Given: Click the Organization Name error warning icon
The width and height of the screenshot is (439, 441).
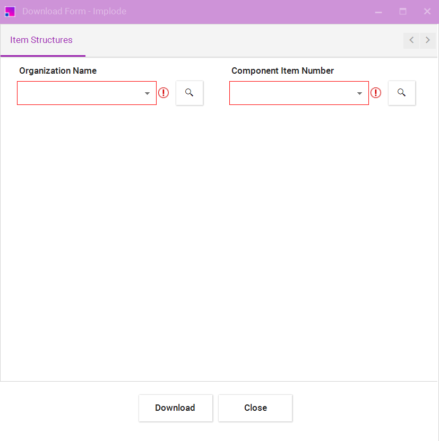Looking at the screenshot, I should click(x=163, y=93).
